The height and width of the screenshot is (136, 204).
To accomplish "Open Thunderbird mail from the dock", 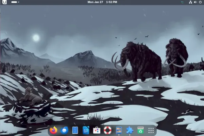I will coord(64,130).
